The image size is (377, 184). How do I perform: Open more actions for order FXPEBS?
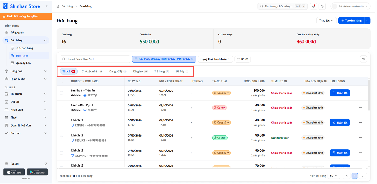tap(361, 122)
